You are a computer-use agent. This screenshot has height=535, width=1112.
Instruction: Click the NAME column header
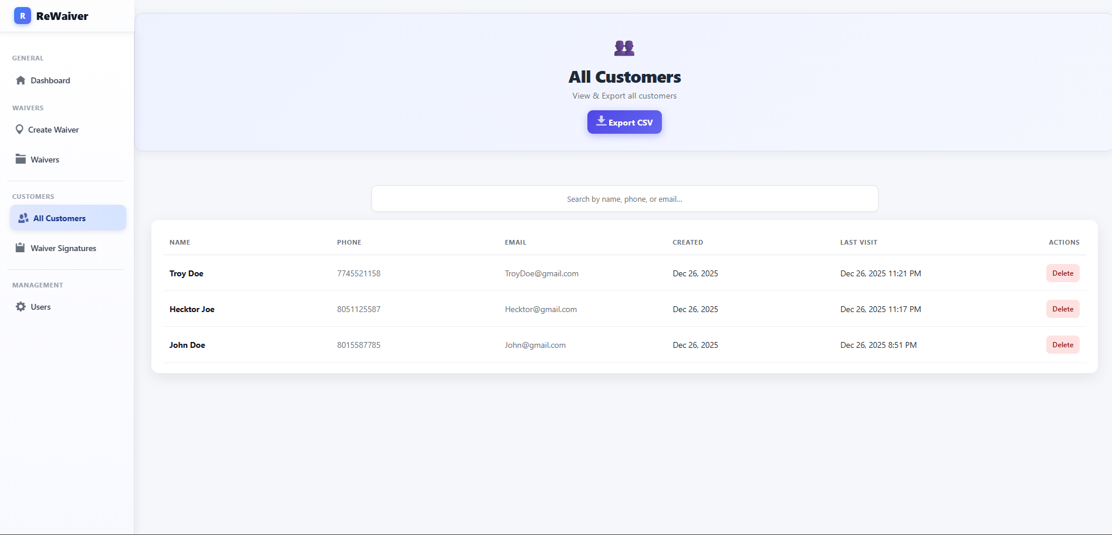(x=180, y=242)
